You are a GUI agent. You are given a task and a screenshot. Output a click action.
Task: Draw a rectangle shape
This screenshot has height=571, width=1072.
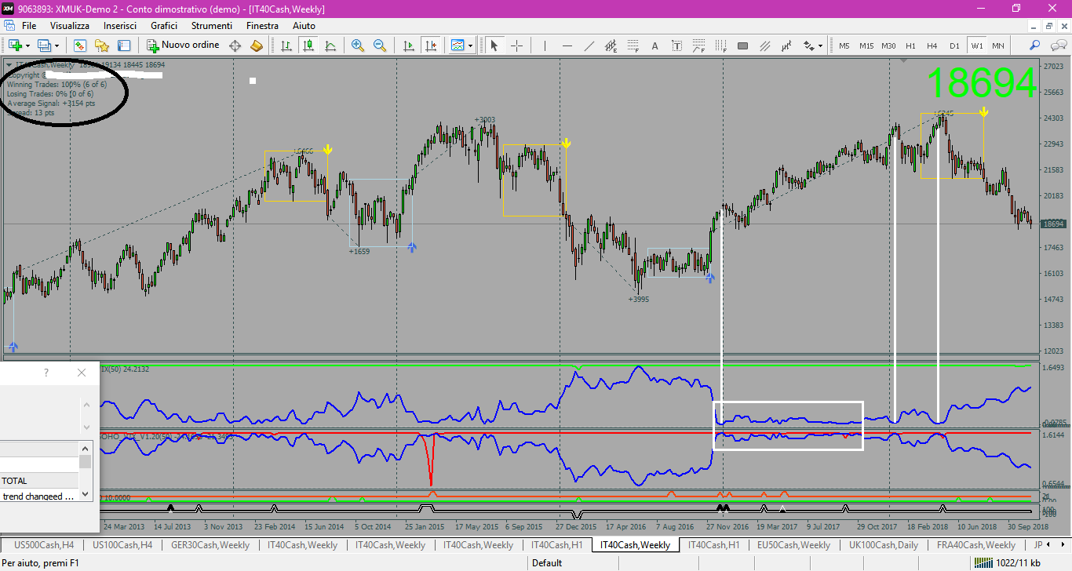pyautogui.click(x=743, y=45)
